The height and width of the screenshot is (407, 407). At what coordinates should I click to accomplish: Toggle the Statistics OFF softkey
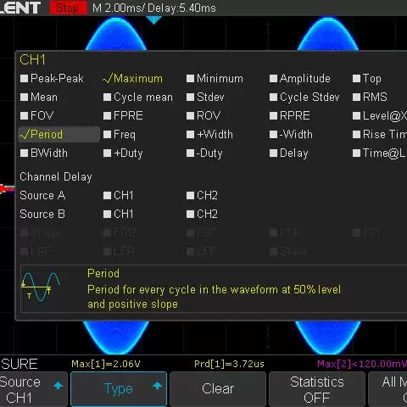point(316,389)
